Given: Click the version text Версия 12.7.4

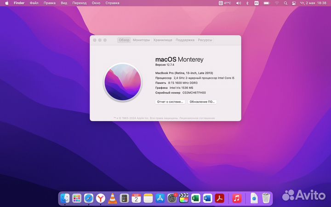Looking at the screenshot, I should (x=165, y=65).
